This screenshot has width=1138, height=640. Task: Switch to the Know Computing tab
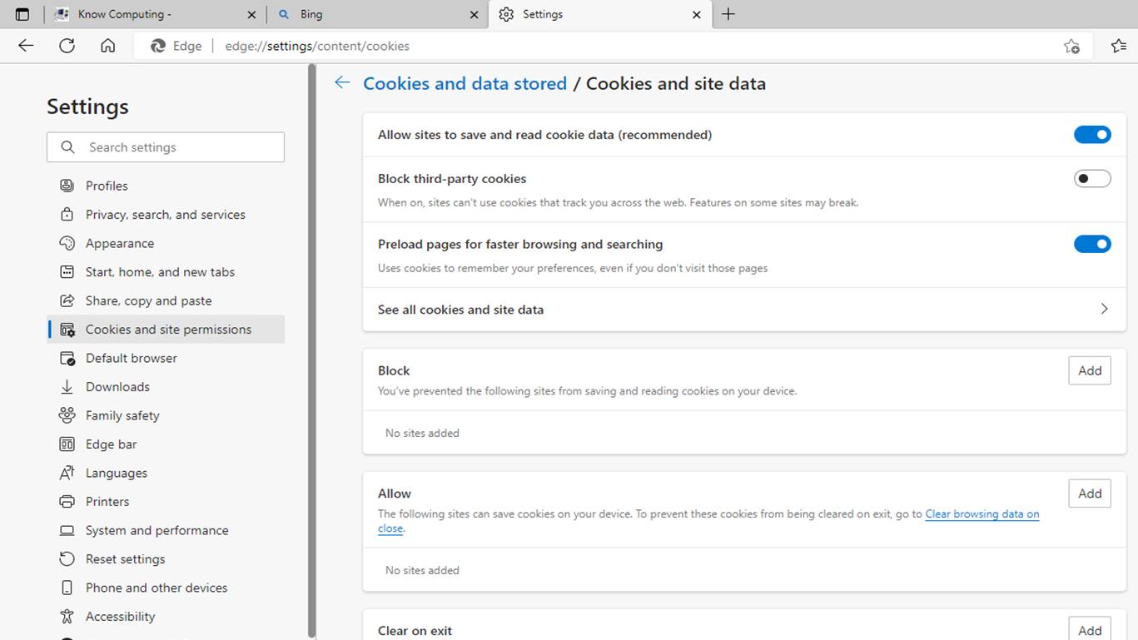click(150, 14)
